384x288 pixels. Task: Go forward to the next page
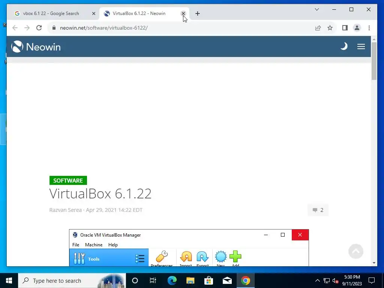click(x=27, y=28)
